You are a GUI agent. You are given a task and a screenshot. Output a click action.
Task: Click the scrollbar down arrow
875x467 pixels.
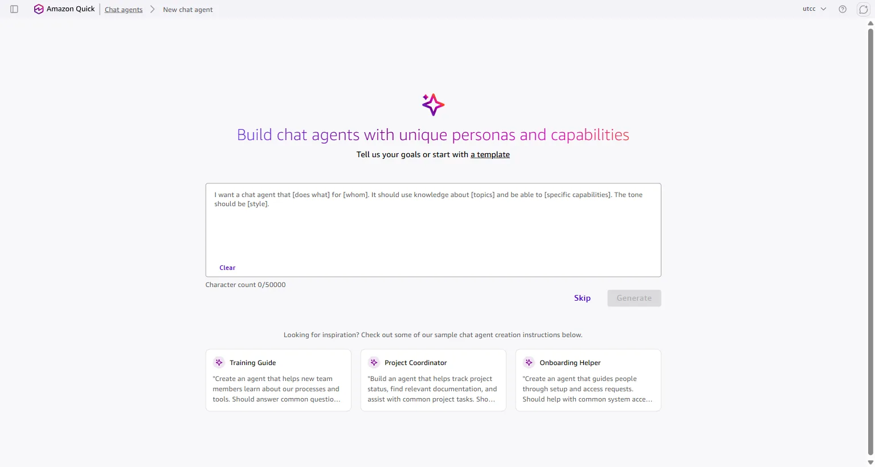coord(870,462)
